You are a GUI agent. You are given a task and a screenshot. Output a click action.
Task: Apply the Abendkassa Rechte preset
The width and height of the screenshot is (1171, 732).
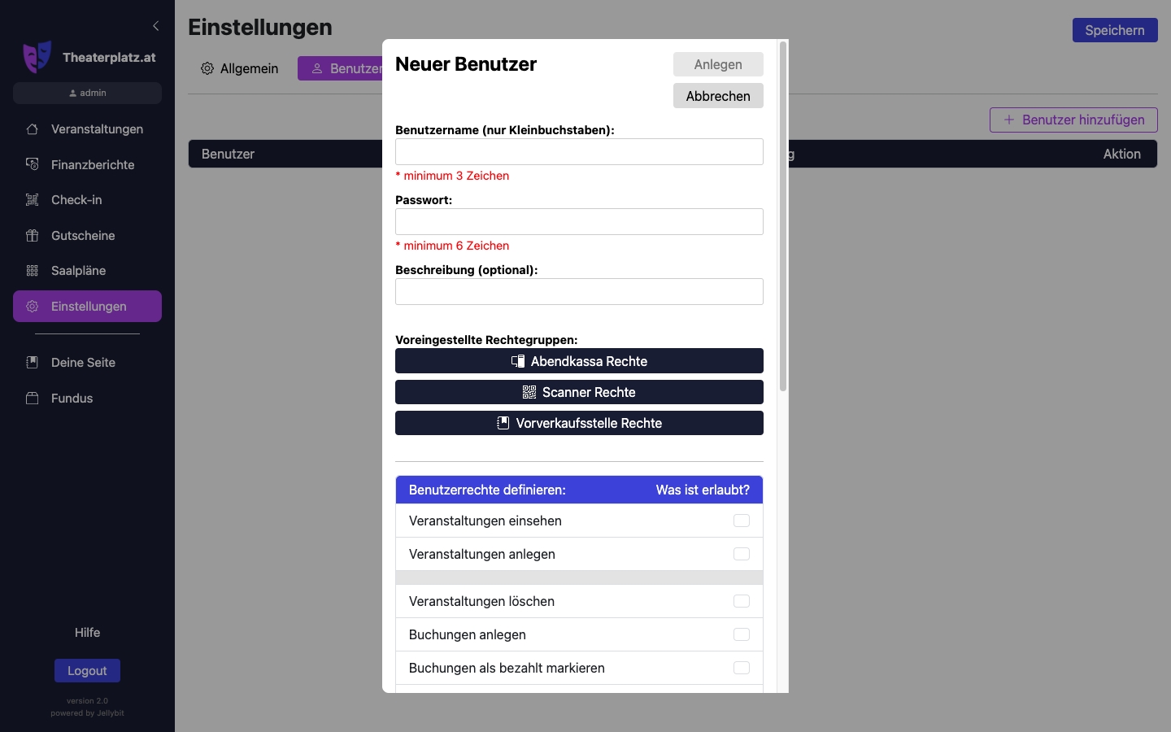coord(578,361)
